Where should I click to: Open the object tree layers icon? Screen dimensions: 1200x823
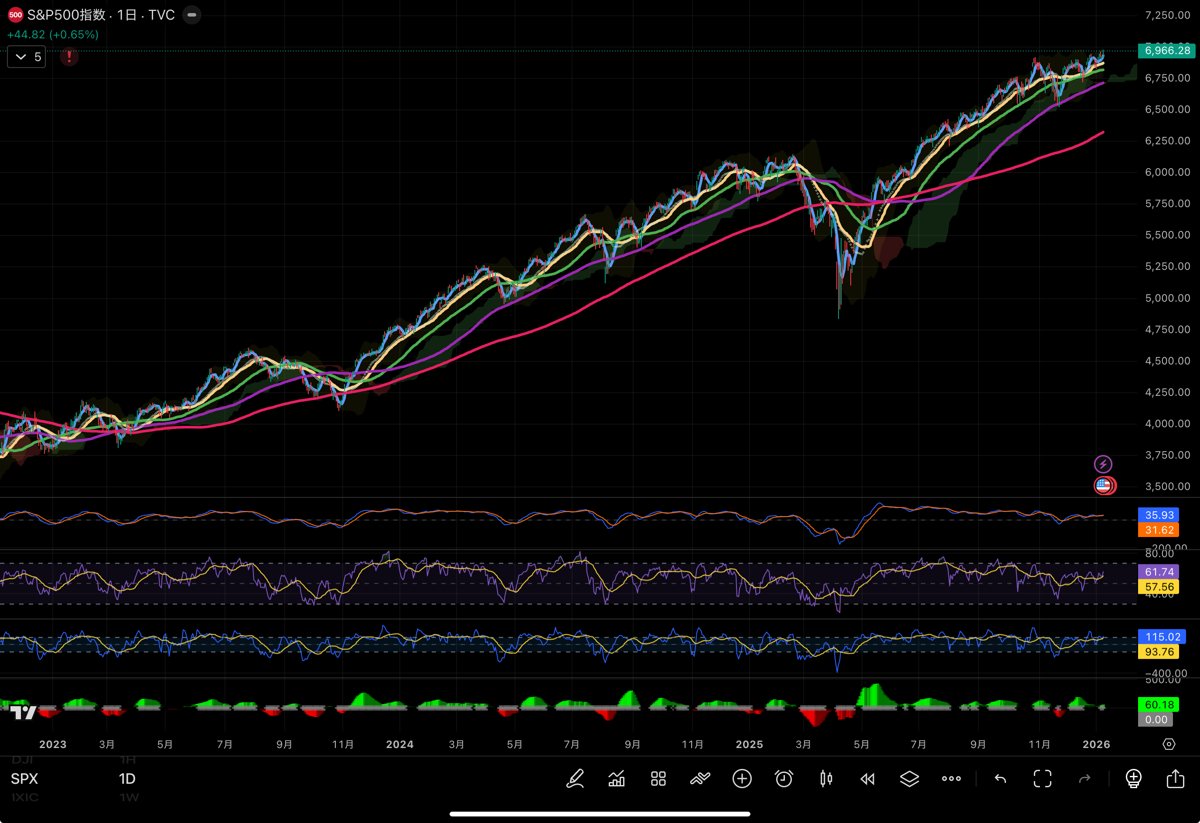[909, 779]
